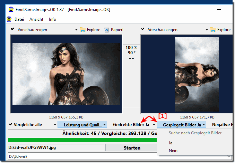Screen dimensions: 235x163
Task: Click right image info 1168 x 657 171,7 KB
Action: pyautogui.click(x=197, y=117)
